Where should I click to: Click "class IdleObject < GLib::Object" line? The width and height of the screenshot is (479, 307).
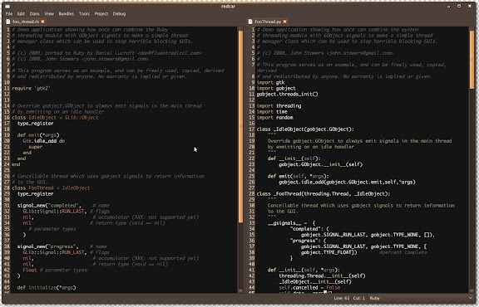point(55,118)
